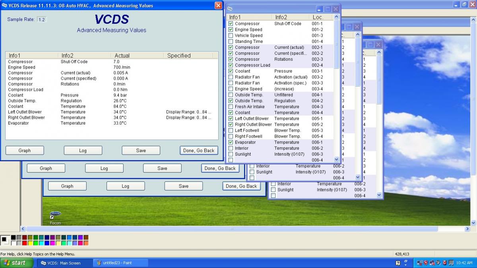Select the 9.4 bar Coolant Pressure value
This screenshot has width=477, height=268.
click(120, 95)
